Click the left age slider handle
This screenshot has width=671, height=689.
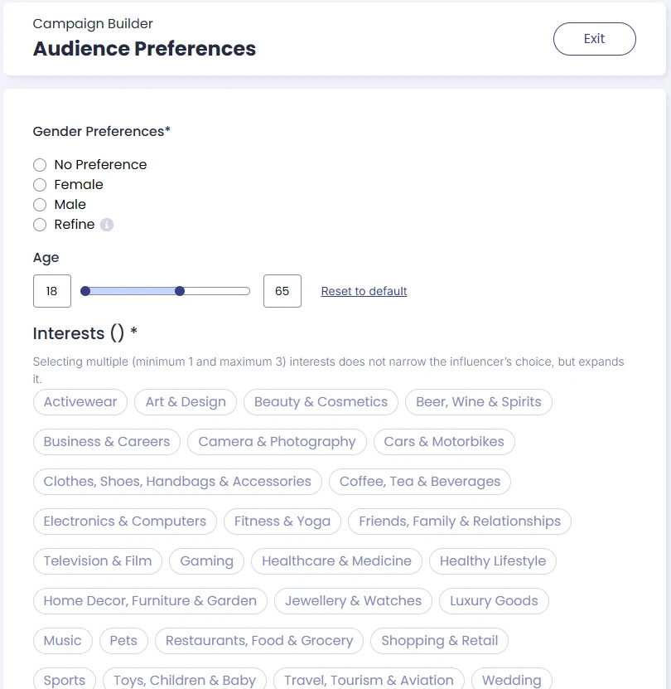pos(85,291)
